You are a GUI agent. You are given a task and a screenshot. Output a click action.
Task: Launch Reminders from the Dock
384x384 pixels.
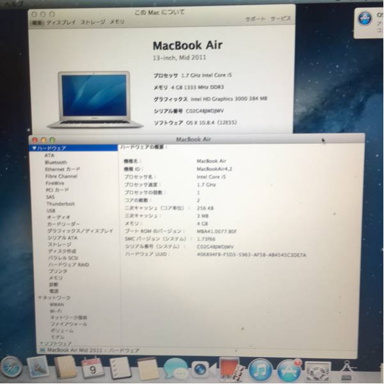pos(120,368)
